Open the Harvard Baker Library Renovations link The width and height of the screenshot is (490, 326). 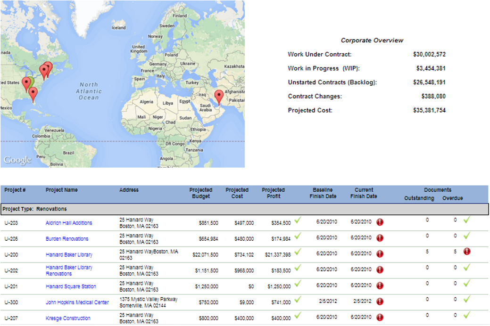69,270
